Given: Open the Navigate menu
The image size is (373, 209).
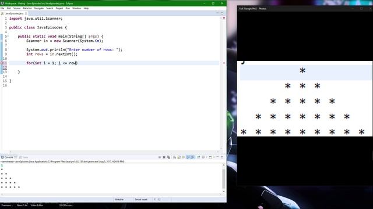Looking at the screenshot, I should pos(39,8).
